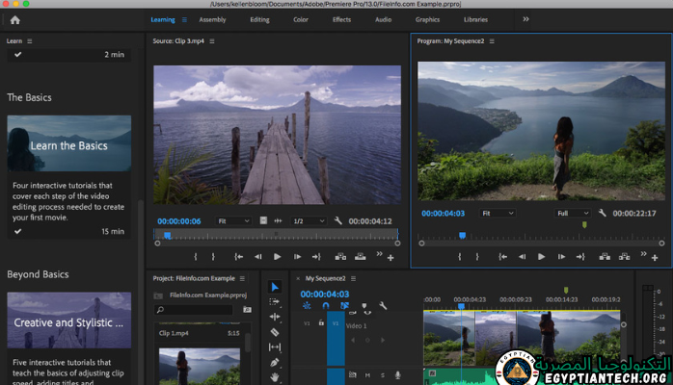Play the Source monitor clip
The image size is (673, 385).
pos(277,257)
